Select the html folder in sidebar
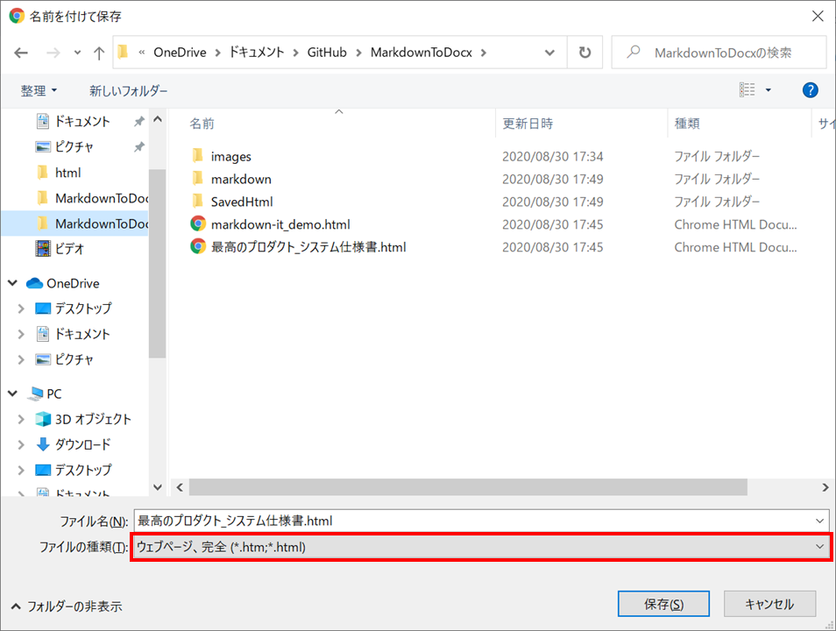The image size is (836, 631). pyautogui.click(x=67, y=173)
